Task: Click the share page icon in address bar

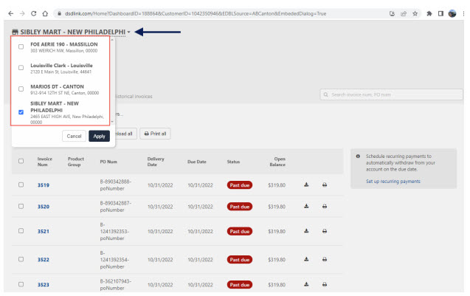Action: (404, 13)
